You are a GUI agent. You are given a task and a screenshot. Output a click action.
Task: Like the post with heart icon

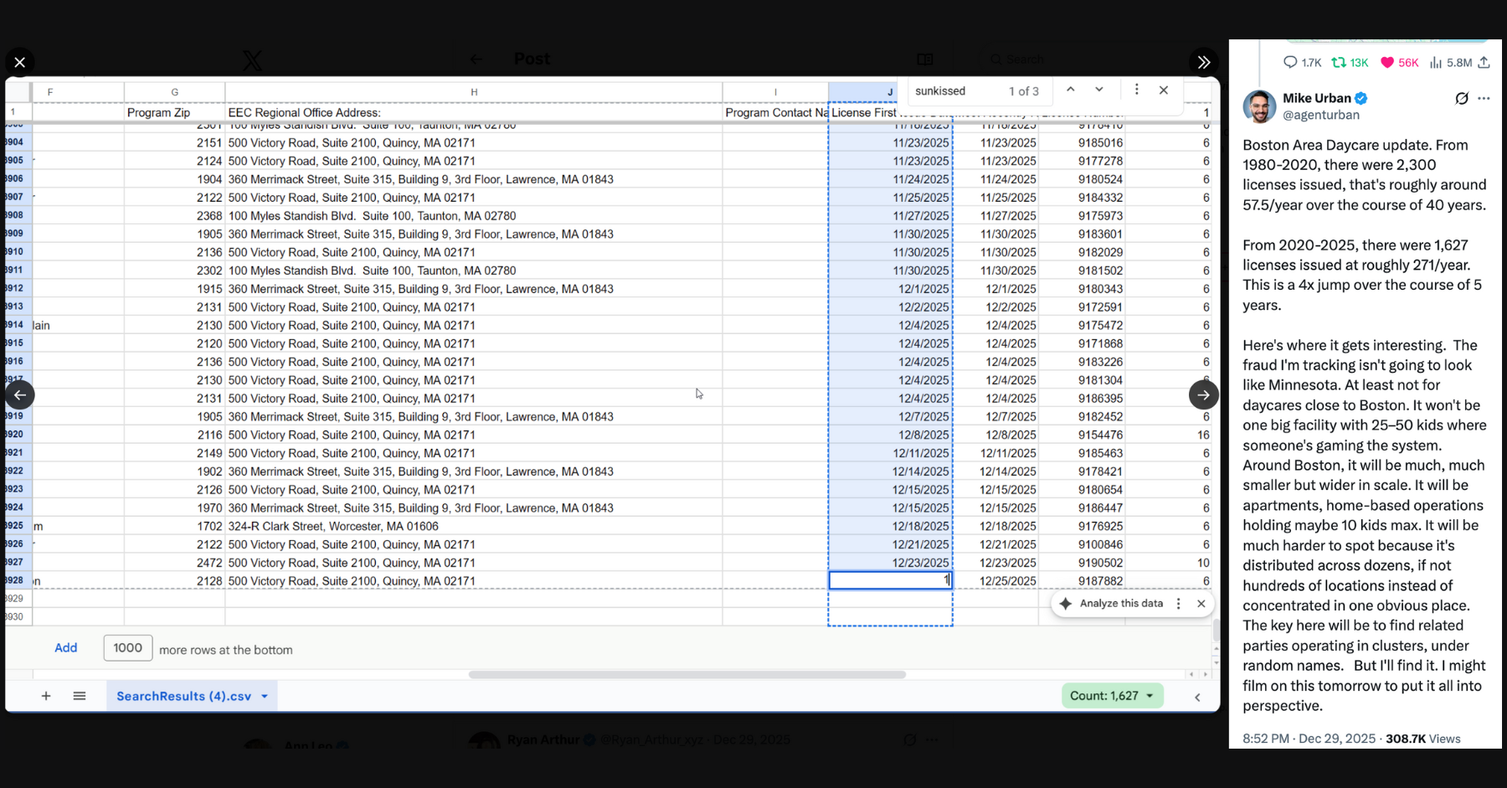1387,63
